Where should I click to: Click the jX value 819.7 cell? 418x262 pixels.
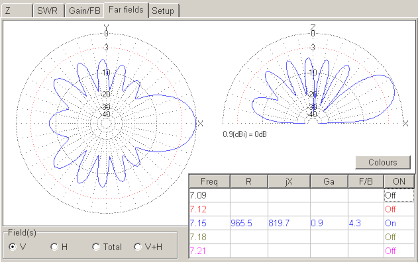click(289, 223)
